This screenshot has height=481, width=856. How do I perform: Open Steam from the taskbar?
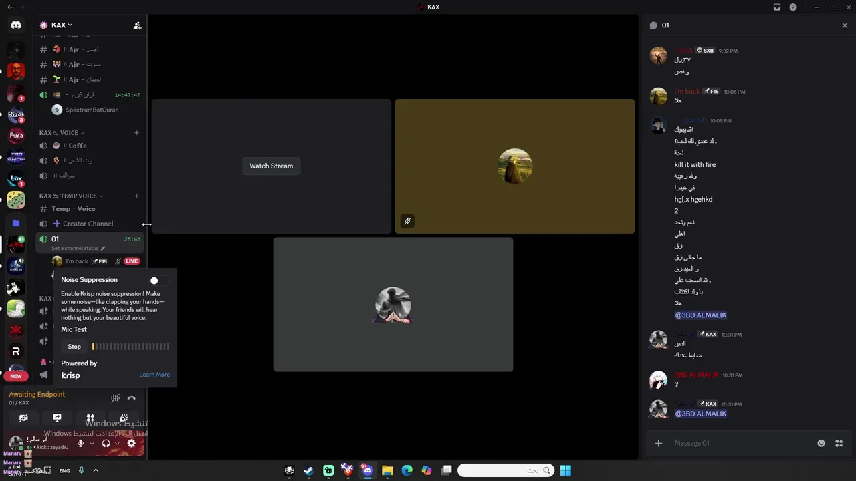[x=308, y=470]
